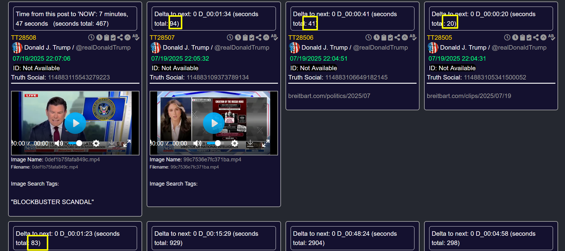
Task: Click the filled clock icon on post TT28506
Action: [377, 37]
